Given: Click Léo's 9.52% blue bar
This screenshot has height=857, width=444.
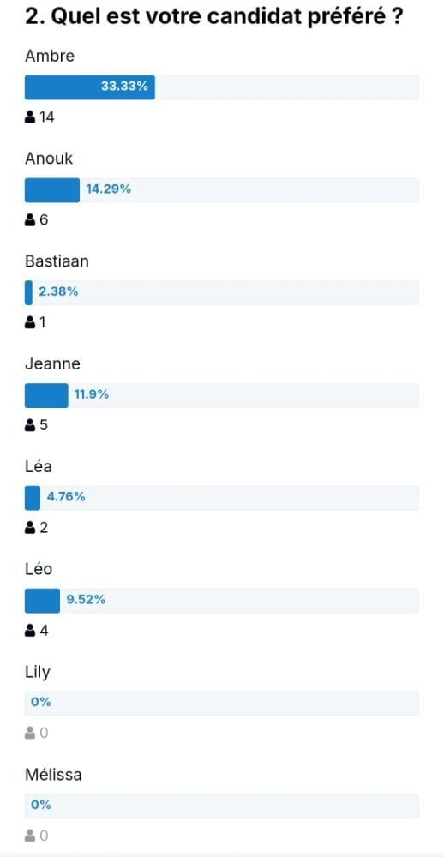Looking at the screenshot, I should 42,601.
